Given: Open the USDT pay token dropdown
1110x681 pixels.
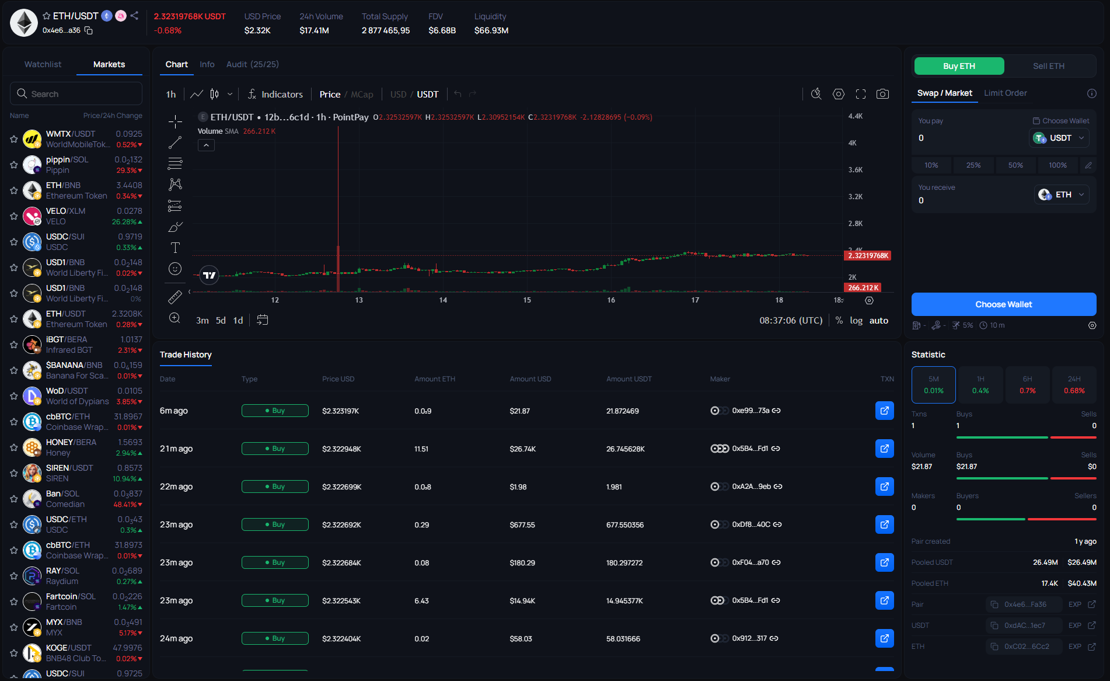Looking at the screenshot, I should tap(1059, 138).
